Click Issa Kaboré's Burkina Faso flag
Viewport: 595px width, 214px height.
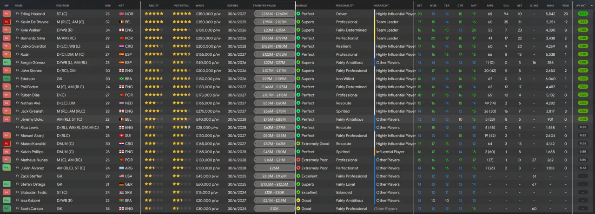pos(122,201)
